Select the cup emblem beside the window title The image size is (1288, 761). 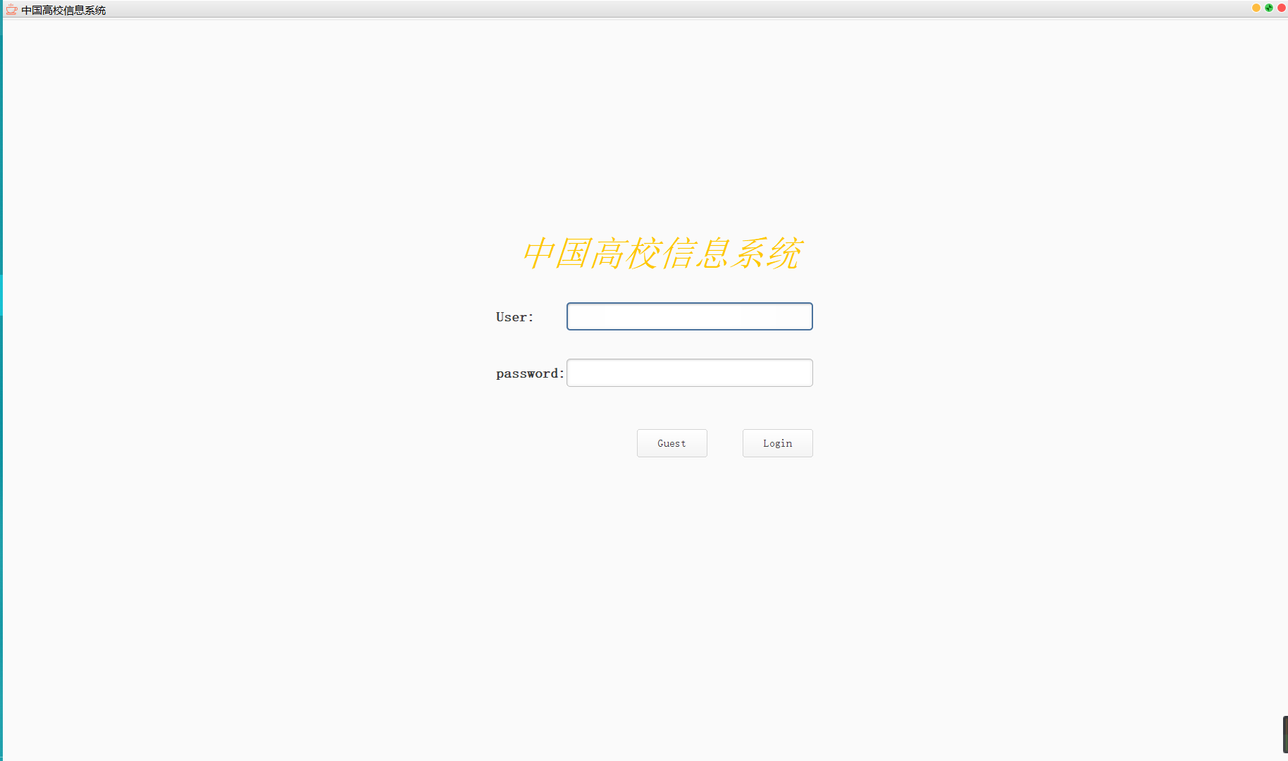(x=11, y=9)
